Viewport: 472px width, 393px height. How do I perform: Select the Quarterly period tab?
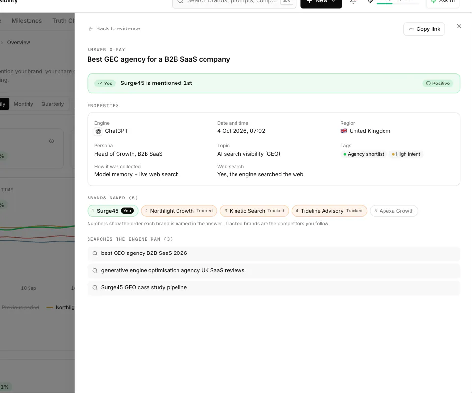53,104
